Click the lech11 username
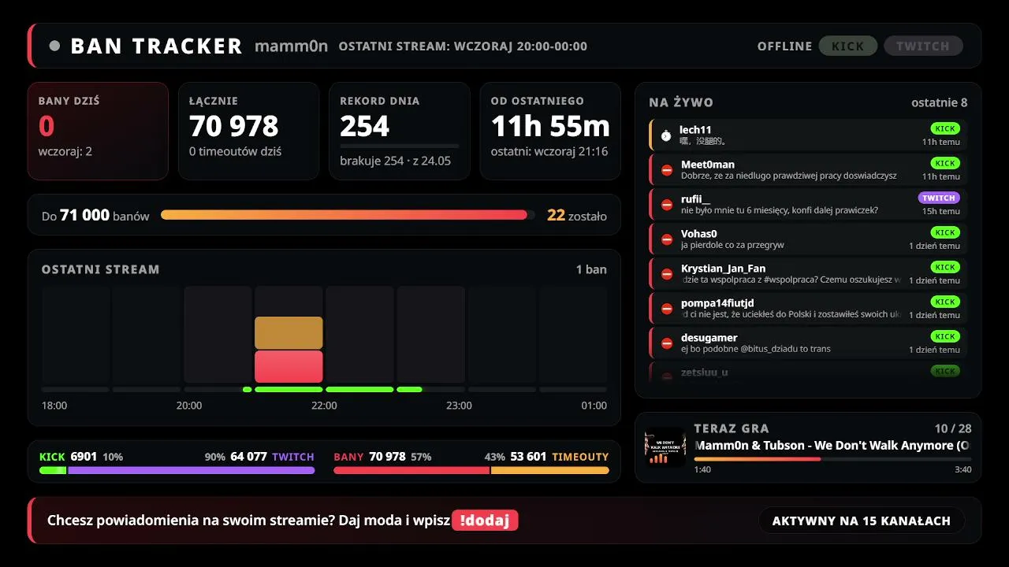 coord(695,130)
